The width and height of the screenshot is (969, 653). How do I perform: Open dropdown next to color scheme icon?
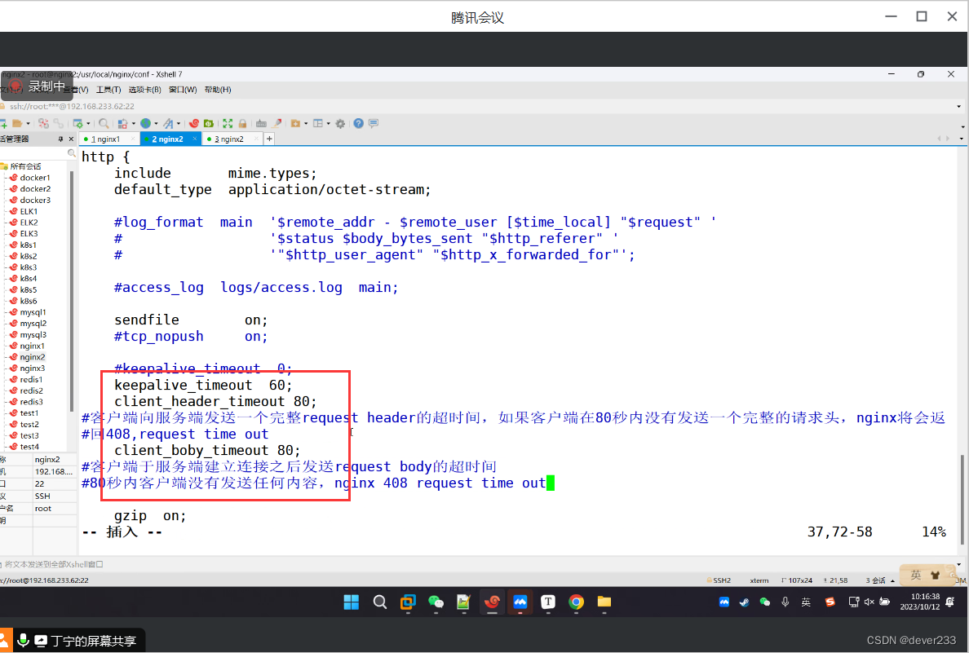133,124
